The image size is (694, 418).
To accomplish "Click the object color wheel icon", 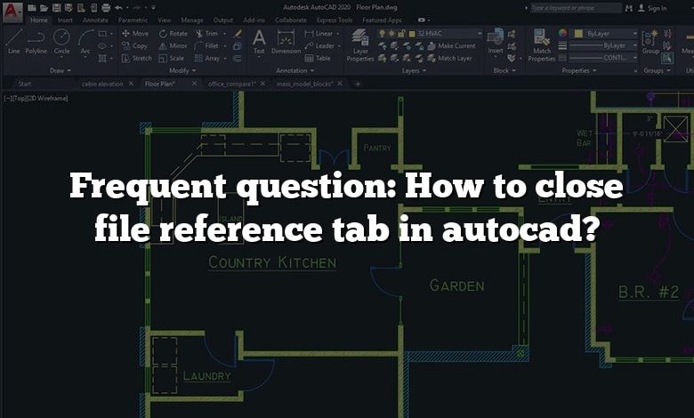I will (562, 33).
